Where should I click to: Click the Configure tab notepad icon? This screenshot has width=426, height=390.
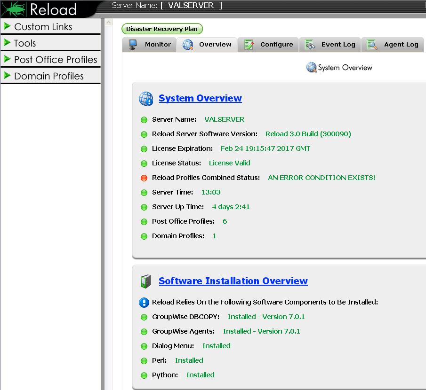[249, 45]
